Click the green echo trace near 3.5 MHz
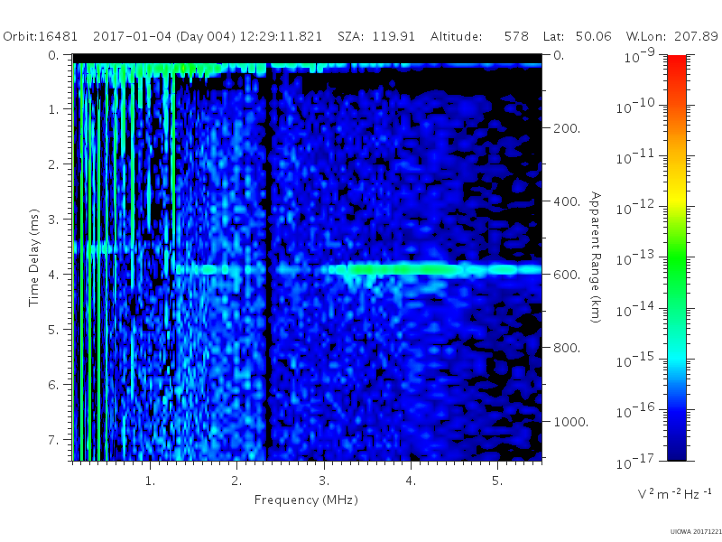The image size is (722, 542). pos(405,268)
